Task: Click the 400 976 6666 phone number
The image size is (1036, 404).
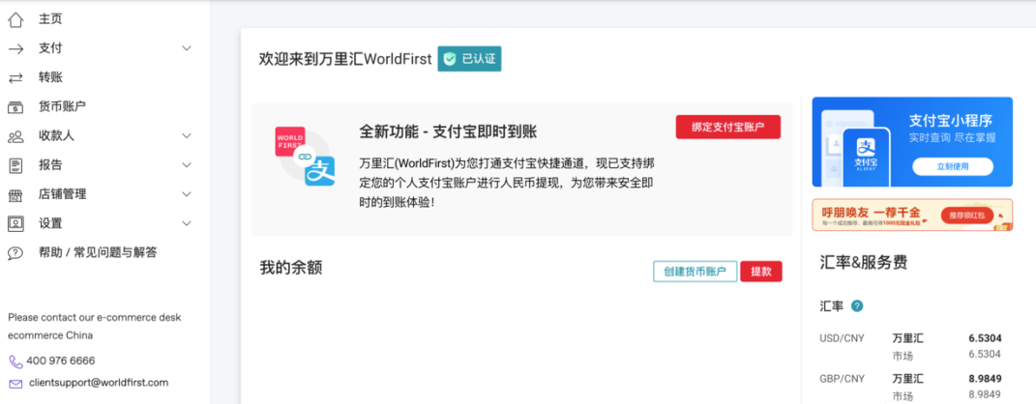Action: tap(61, 361)
